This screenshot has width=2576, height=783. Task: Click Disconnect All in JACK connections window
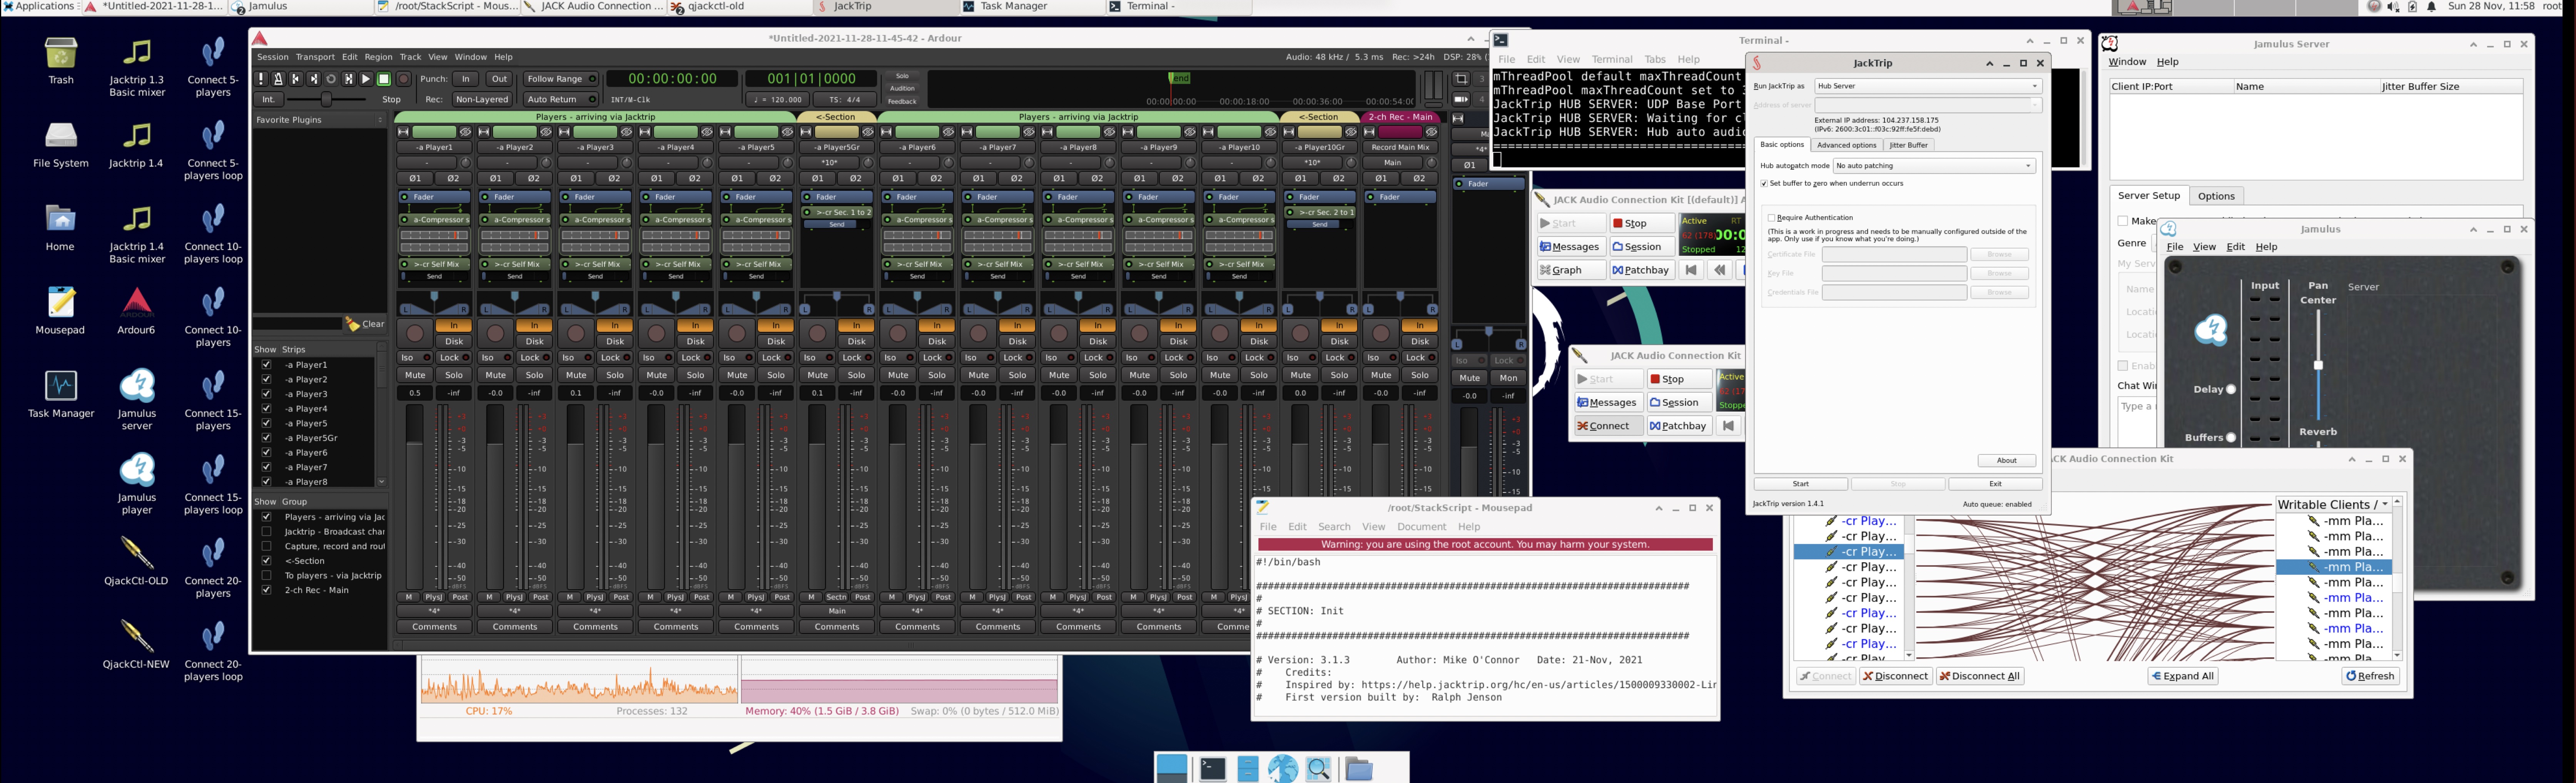pos(1979,677)
